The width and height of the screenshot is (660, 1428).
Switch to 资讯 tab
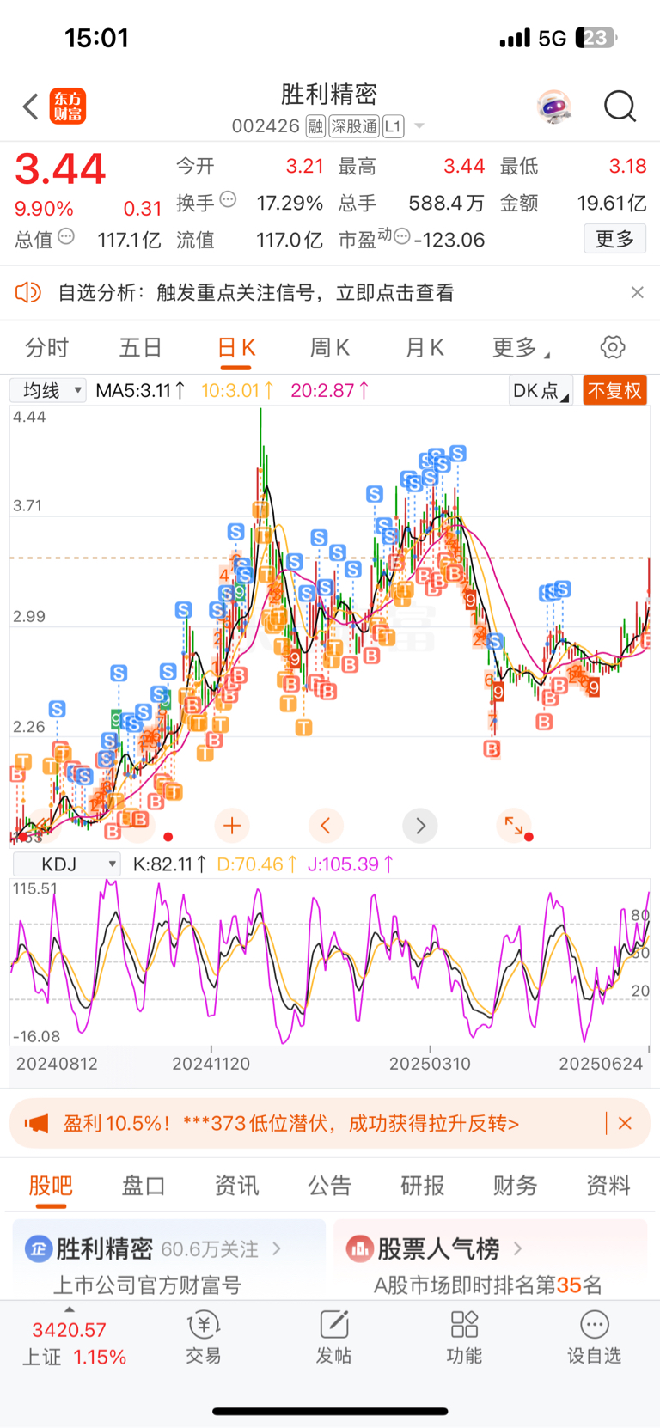(236, 1186)
